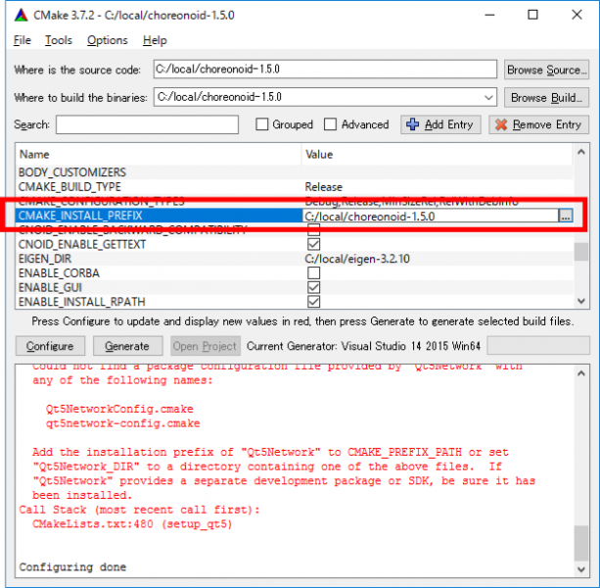The image size is (600, 588).
Task: Click the red X Remove Entry icon
Action: [x=500, y=125]
